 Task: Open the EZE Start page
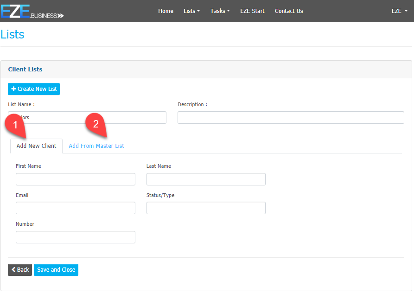click(x=252, y=11)
